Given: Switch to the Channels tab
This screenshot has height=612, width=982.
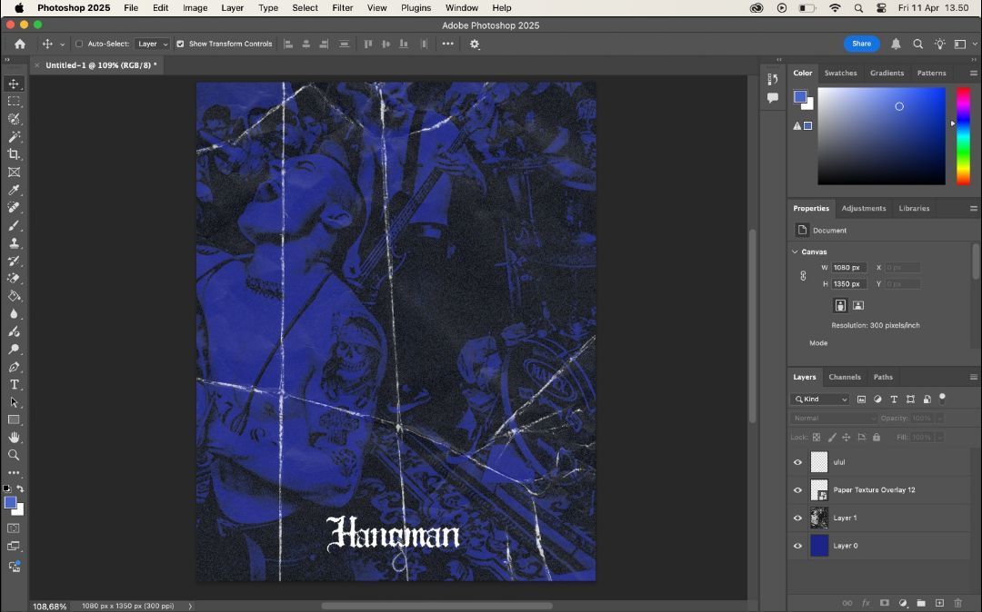Looking at the screenshot, I should [844, 377].
